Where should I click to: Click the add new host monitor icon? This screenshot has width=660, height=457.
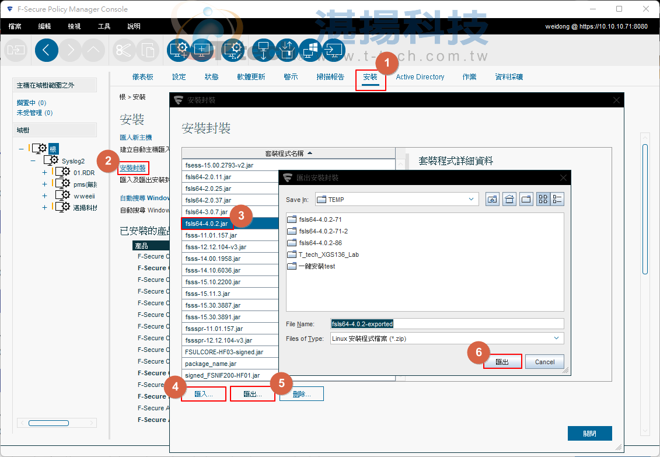coord(203,50)
